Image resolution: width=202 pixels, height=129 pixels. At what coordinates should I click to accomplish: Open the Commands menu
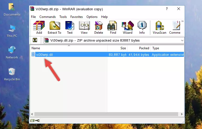(48, 17)
